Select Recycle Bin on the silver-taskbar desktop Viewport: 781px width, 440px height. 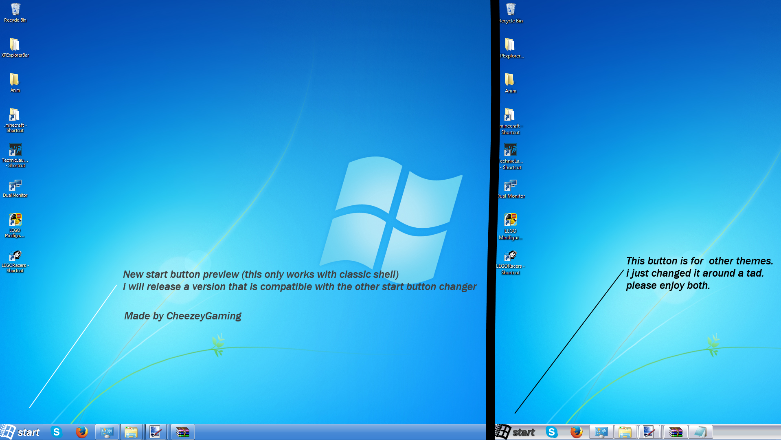coord(511,13)
